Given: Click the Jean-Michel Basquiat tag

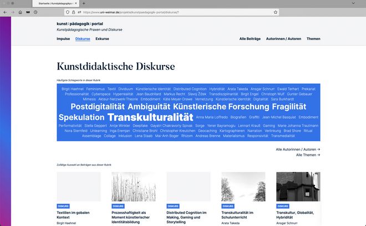Looking at the screenshot, I should pos(279,117).
